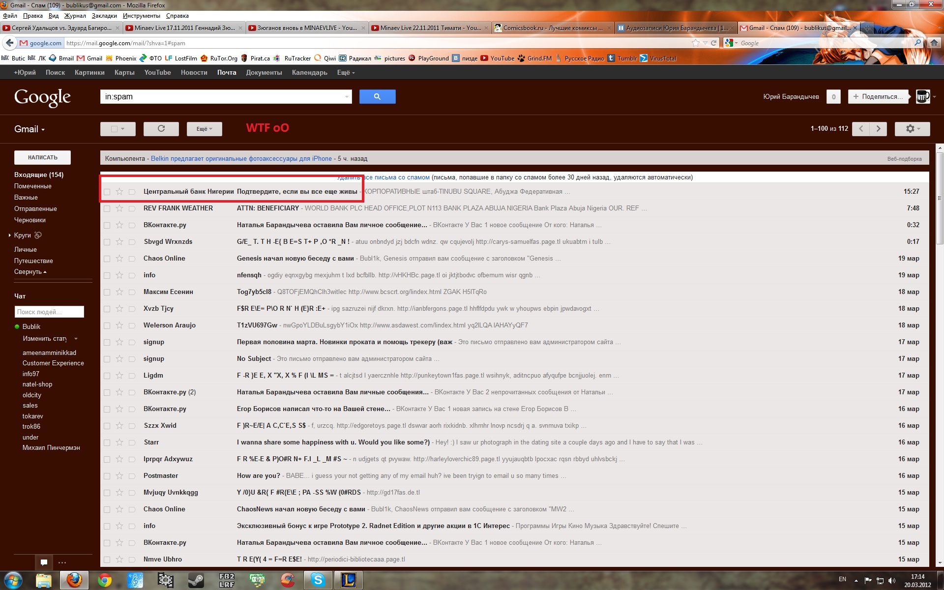Tick checkbox for Welerson Araujo message

tap(107, 325)
